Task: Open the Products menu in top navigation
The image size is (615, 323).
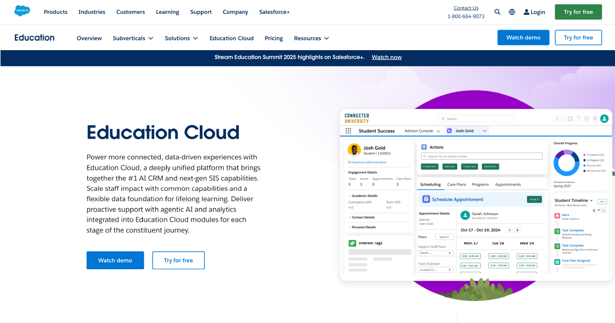Action: tap(55, 12)
